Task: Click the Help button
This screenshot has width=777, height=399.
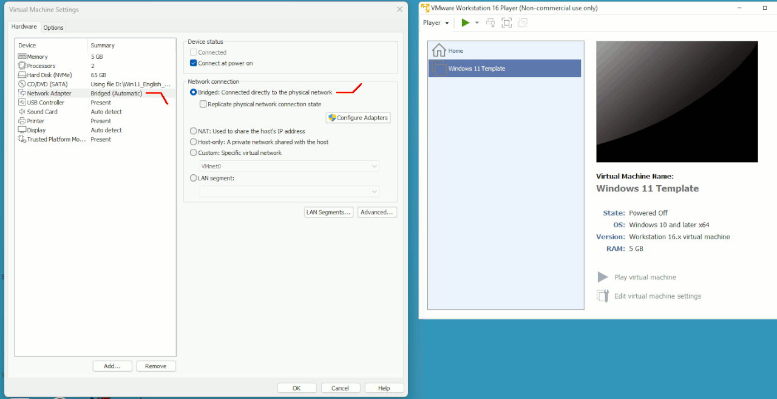Action: [x=384, y=388]
